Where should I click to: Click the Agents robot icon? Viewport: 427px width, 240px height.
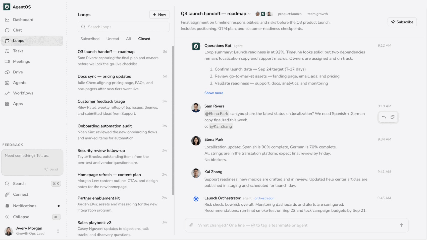pyautogui.click(x=7, y=83)
